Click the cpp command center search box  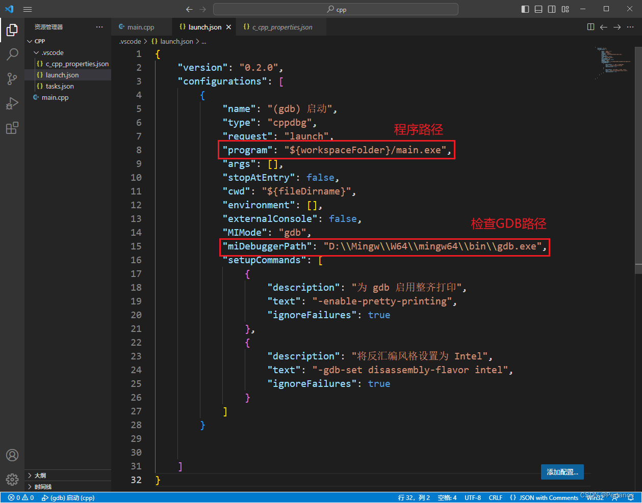pyautogui.click(x=336, y=9)
